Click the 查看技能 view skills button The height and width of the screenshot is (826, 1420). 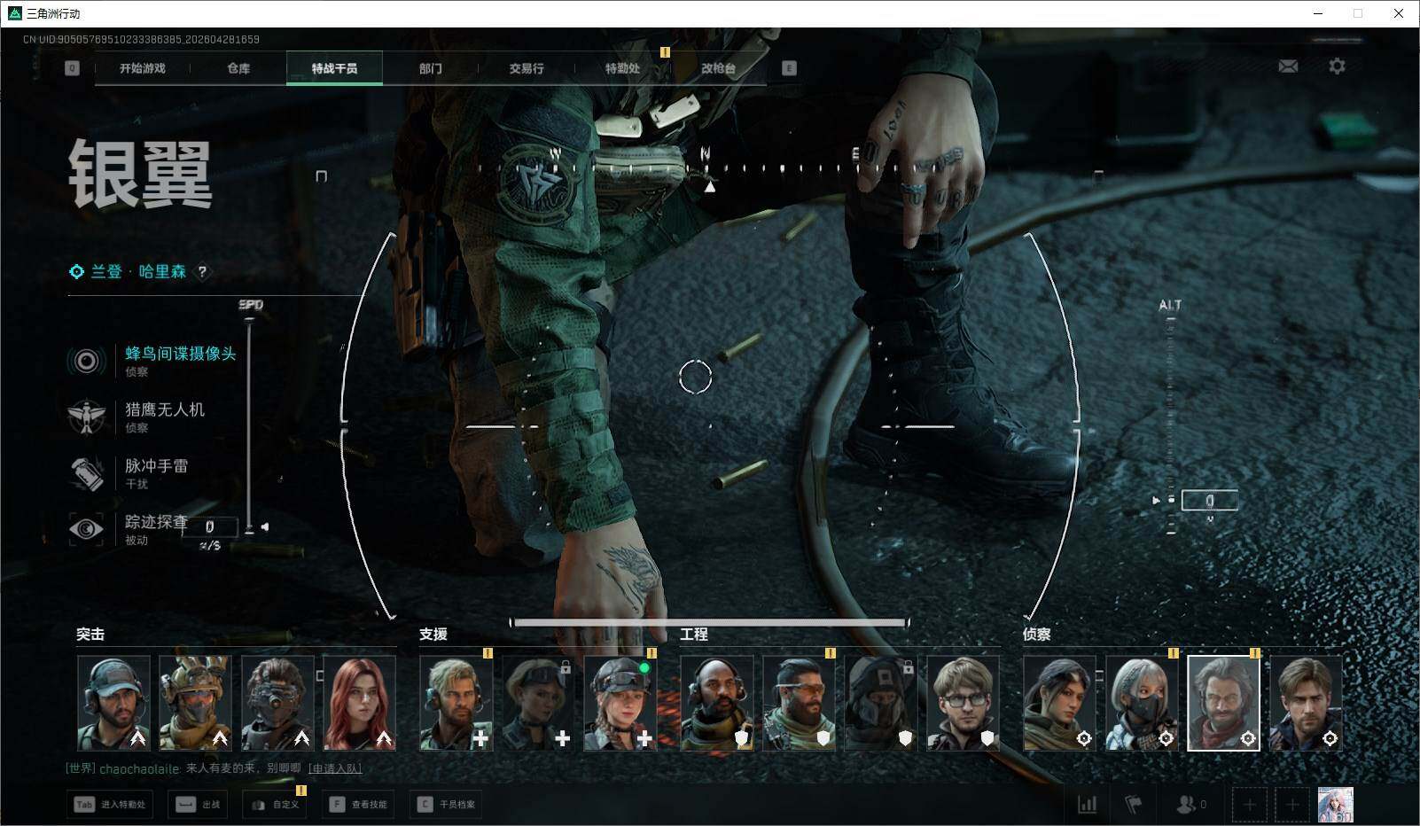pos(358,805)
